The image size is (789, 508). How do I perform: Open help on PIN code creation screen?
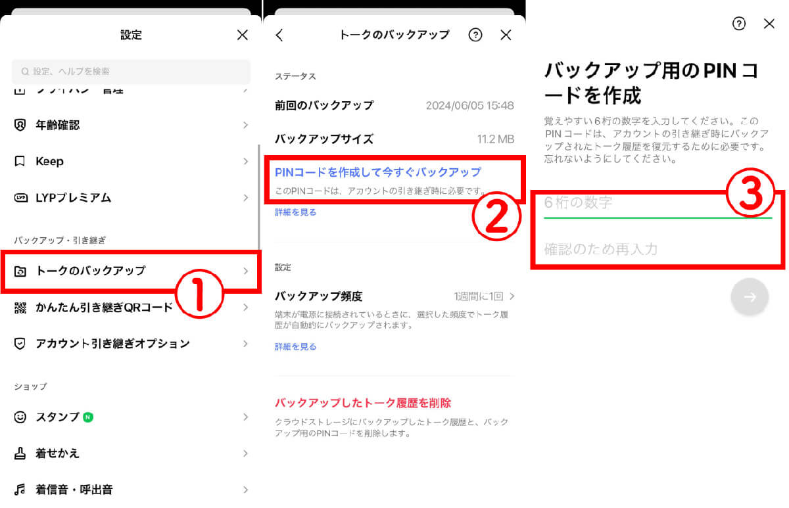(739, 24)
